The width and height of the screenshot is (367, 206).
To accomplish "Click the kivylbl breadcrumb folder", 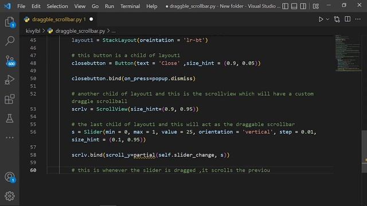I will pos(33,31).
